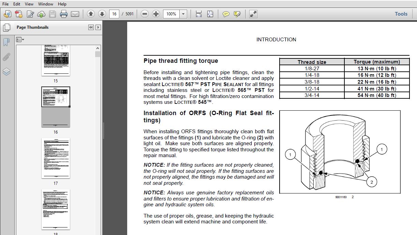Add a sticky note comment
This screenshot has width=417, height=235.
(x=226, y=14)
